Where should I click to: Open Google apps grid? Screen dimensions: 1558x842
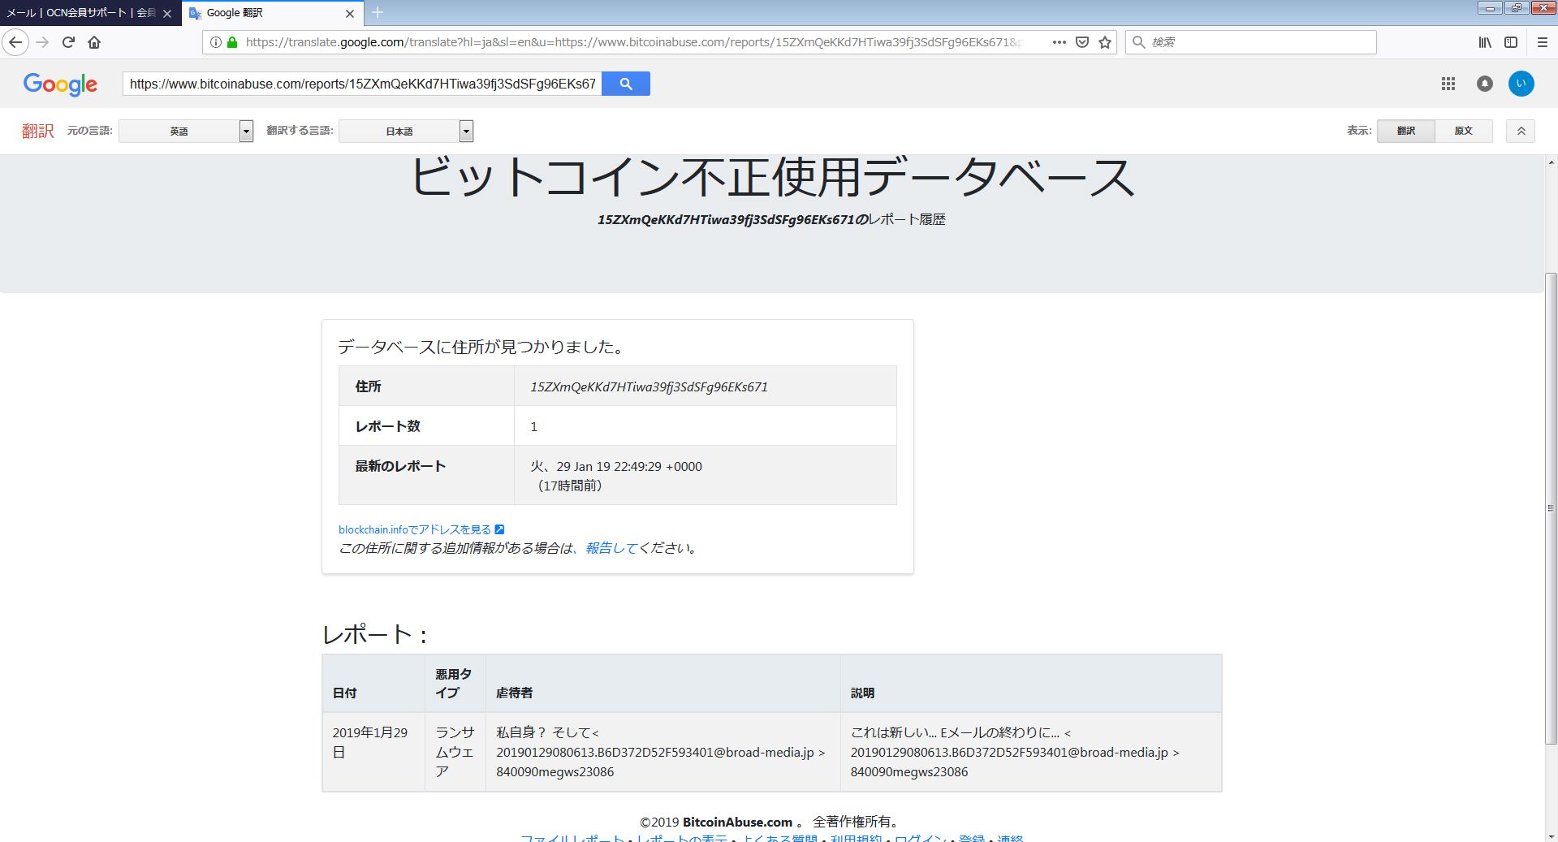pyautogui.click(x=1448, y=84)
